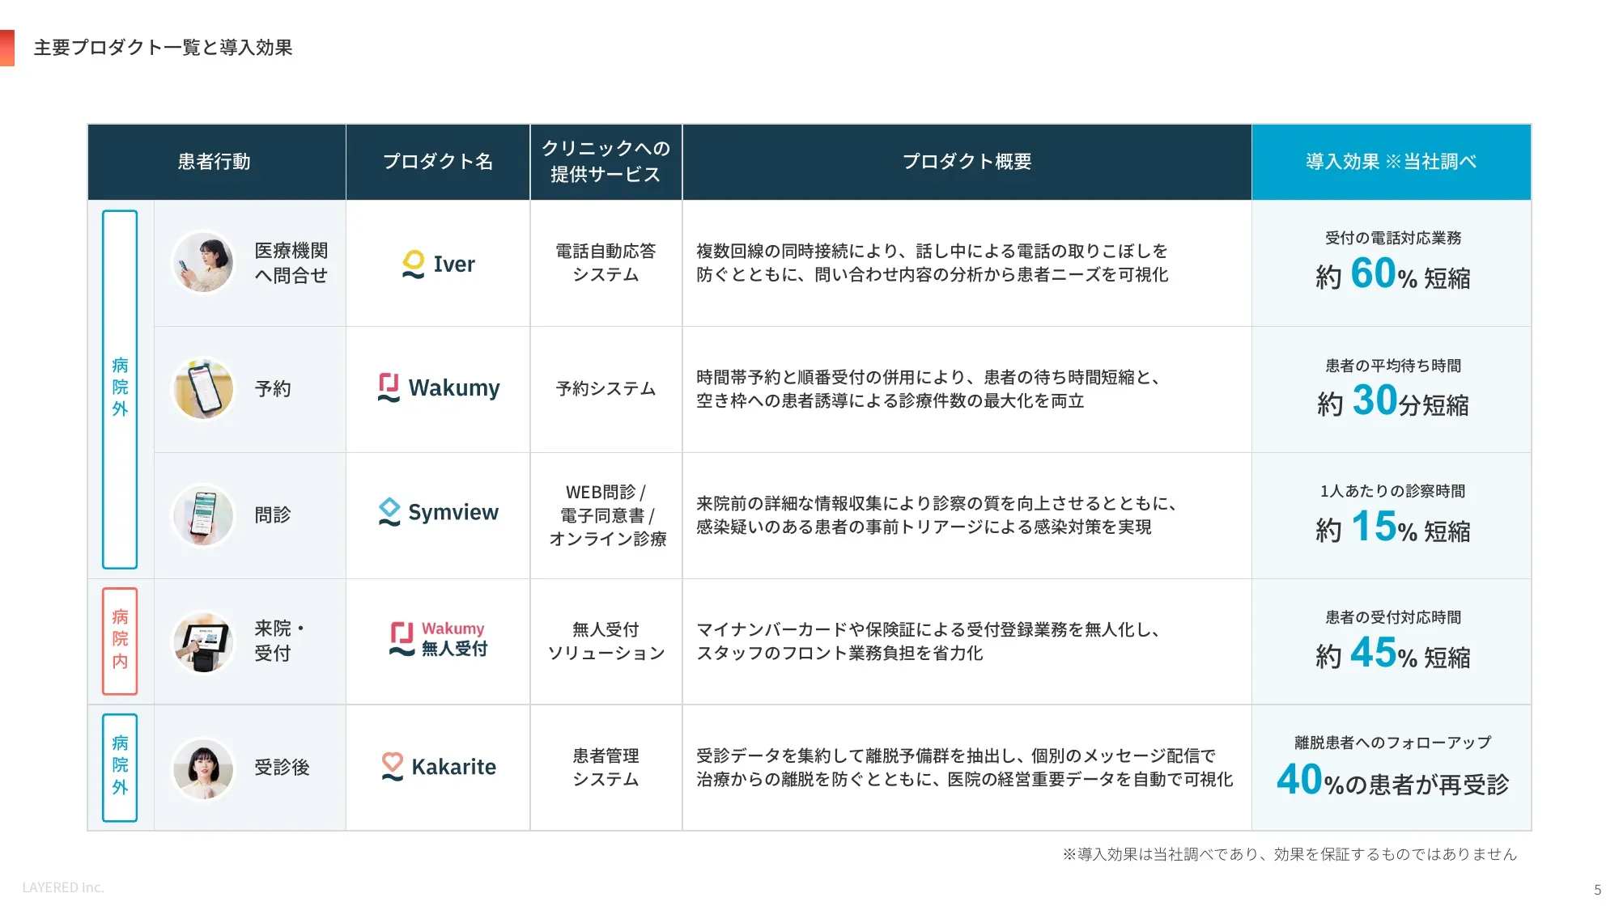Click the 電話自動応答システム cell

point(606,263)
